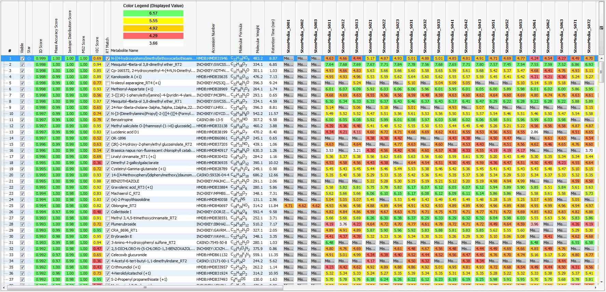Uncheck RT Match for Kanokoside A (+1)

(108, 77)
